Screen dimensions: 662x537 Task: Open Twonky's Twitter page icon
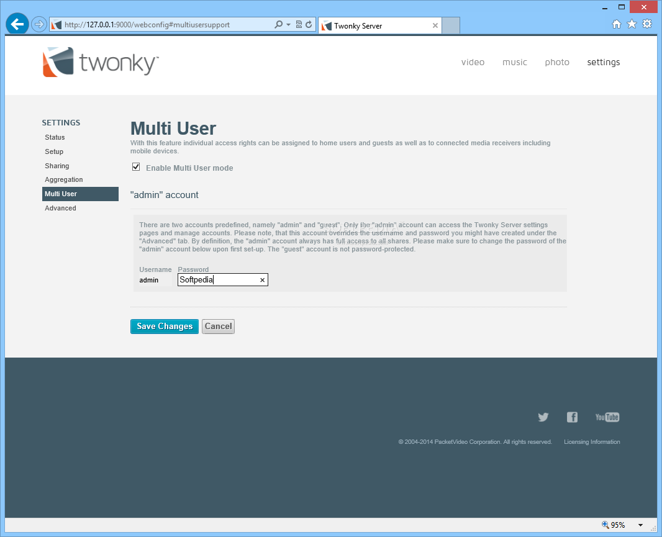click(x=543, y=417)
